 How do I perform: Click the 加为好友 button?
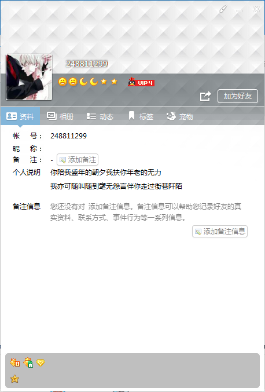[x=238, y=96]
